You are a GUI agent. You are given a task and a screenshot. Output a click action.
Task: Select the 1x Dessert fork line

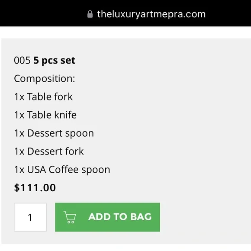(x=49, y=151)
